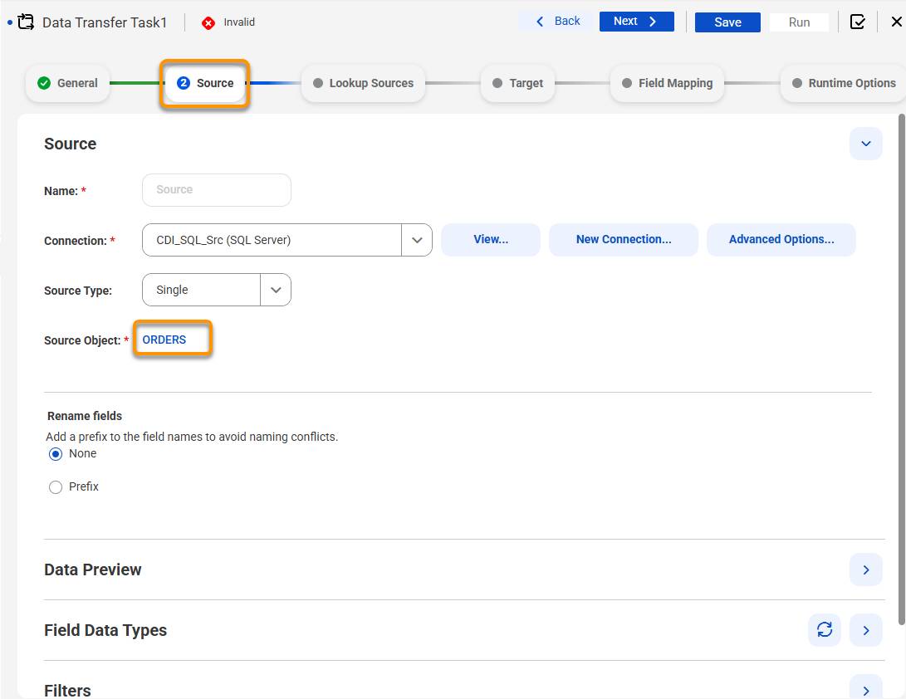Select the Prefix rename option
Image resolution: width=906 pixels, height=699 pixels.
tap(56, 487)
